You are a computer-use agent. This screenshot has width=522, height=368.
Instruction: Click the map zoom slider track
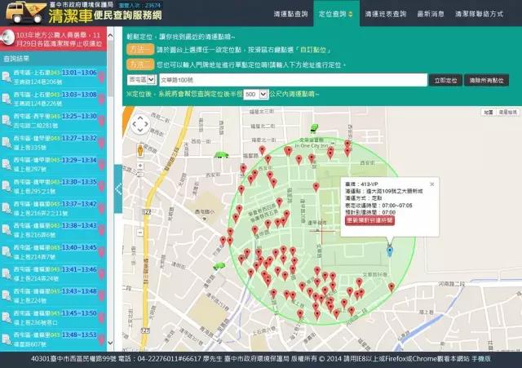point(140,199)
